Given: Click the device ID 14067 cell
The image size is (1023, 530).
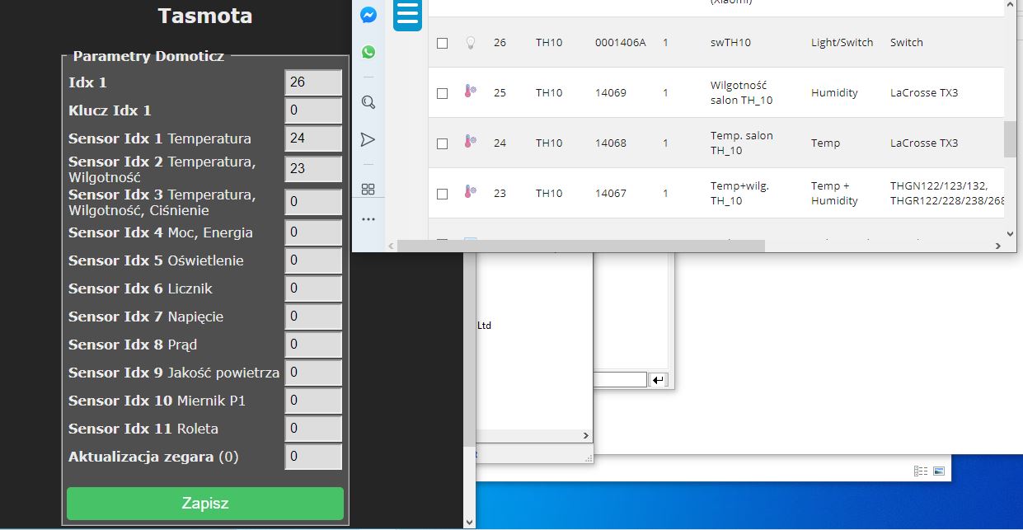Looking at the screenshot, I should click(611, 193).
